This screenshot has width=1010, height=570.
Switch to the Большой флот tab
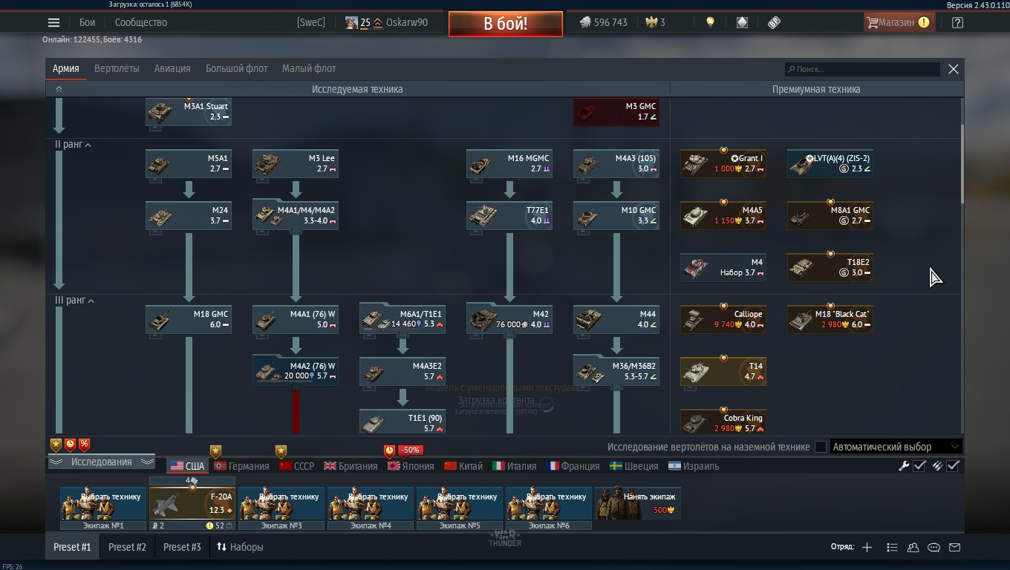click(236, 68)
